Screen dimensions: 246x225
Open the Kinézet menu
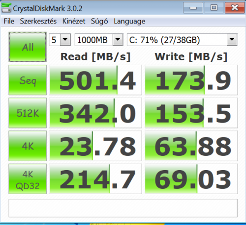[74, 21]
